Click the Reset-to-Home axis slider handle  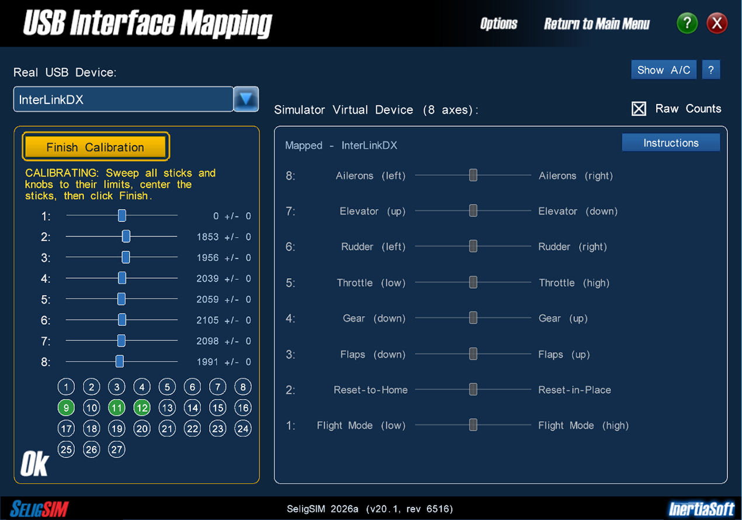[x=473, y=390]
